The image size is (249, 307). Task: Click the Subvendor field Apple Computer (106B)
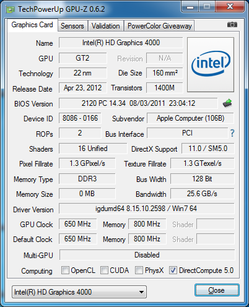click(190, 118)
